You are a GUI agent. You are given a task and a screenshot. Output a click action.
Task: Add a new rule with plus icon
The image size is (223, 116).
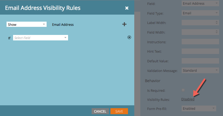(x=124, y=24)
